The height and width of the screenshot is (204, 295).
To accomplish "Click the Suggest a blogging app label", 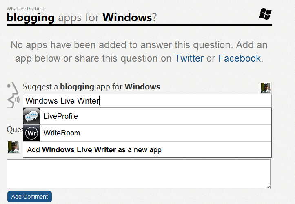I will pos(91,87).
